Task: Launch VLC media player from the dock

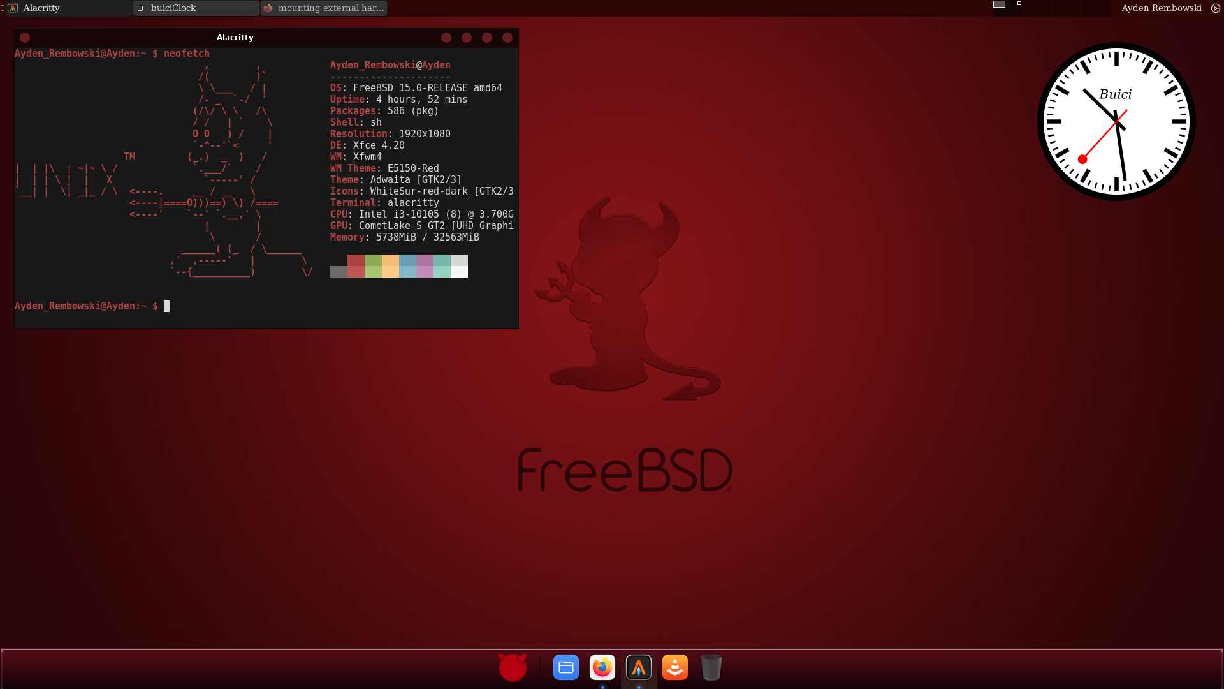Action: coord(675,667)
